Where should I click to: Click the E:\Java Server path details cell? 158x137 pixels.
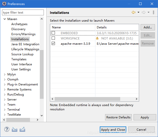(118, 44)
